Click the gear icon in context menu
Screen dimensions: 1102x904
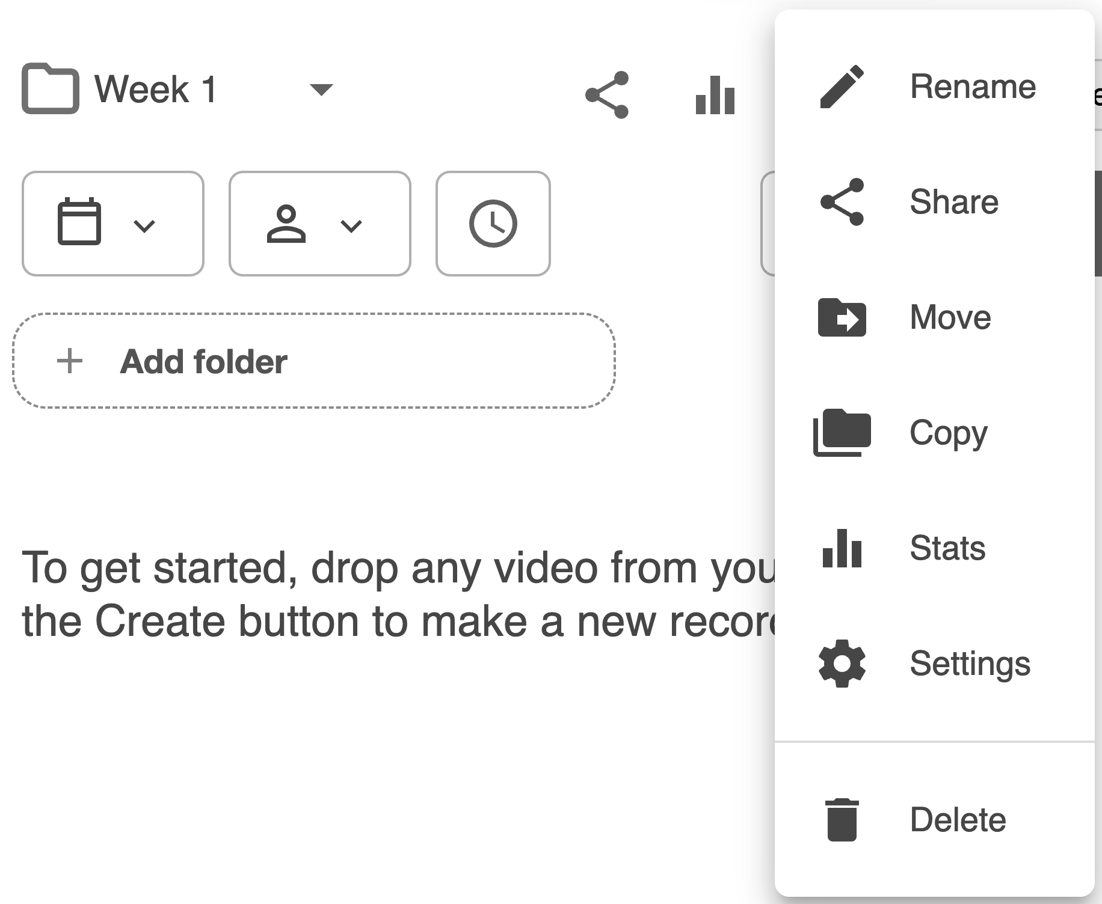click(842, 664)
